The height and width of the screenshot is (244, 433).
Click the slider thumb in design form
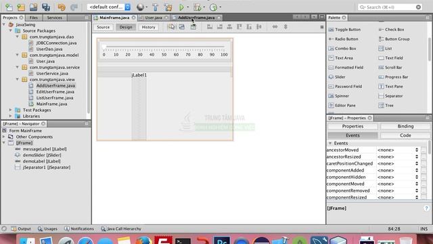pyautogui.click(x=104, y=47)
